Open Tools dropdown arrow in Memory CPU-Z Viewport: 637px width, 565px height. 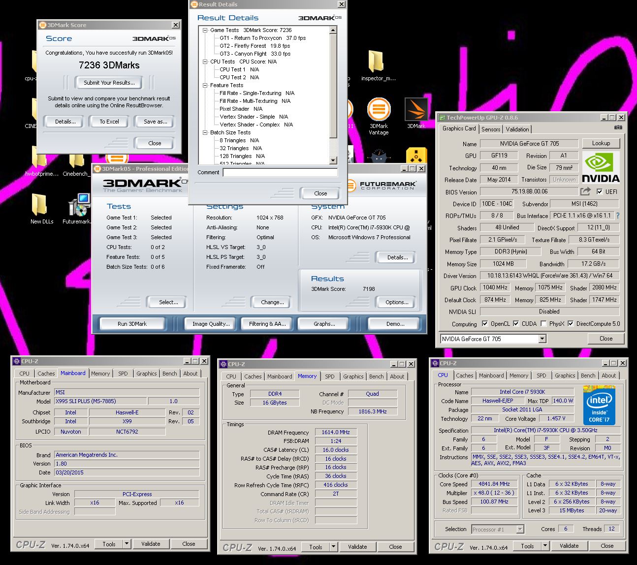click(333, 547)
